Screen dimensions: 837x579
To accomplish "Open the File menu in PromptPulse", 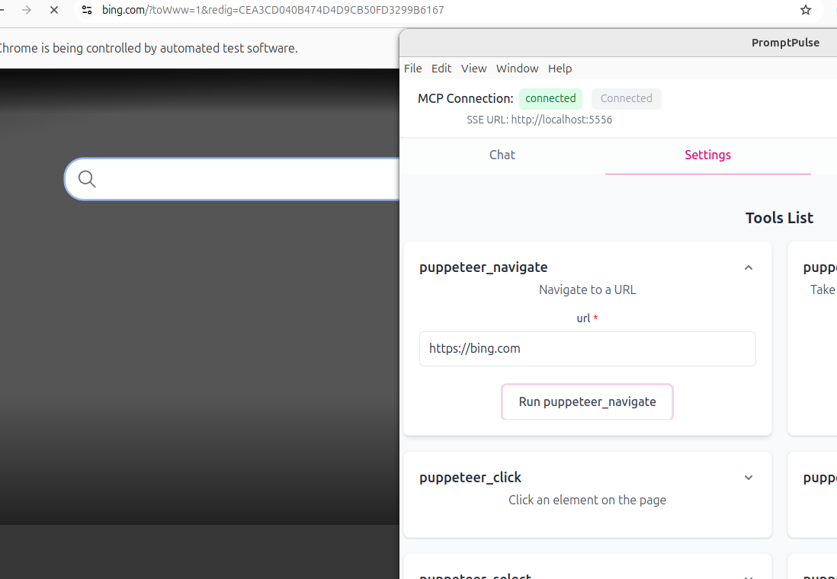I will click(x=412, y=69).
